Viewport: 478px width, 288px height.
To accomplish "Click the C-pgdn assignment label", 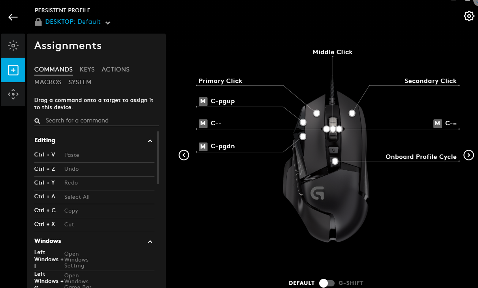I will (x=223, y=147).
